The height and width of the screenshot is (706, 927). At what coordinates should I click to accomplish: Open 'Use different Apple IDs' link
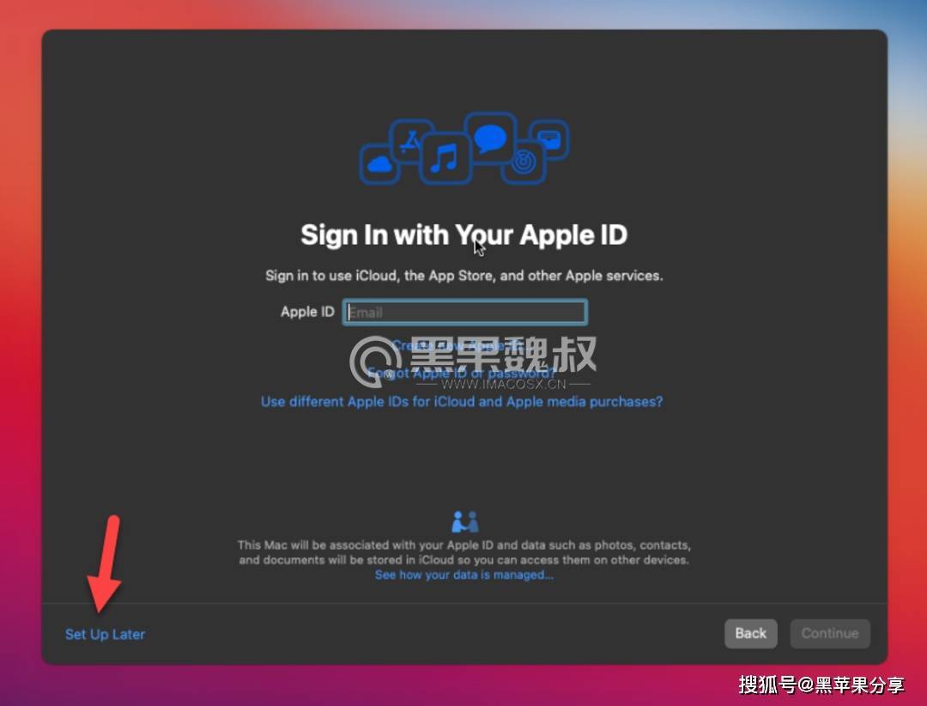(x=462, y=402)
